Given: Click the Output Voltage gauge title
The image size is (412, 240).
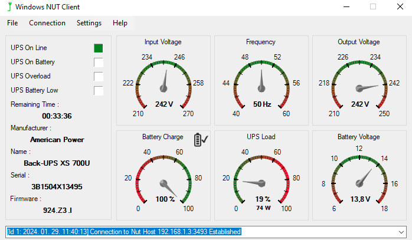Looking at the screenshot, I should (x=359, y=42).
